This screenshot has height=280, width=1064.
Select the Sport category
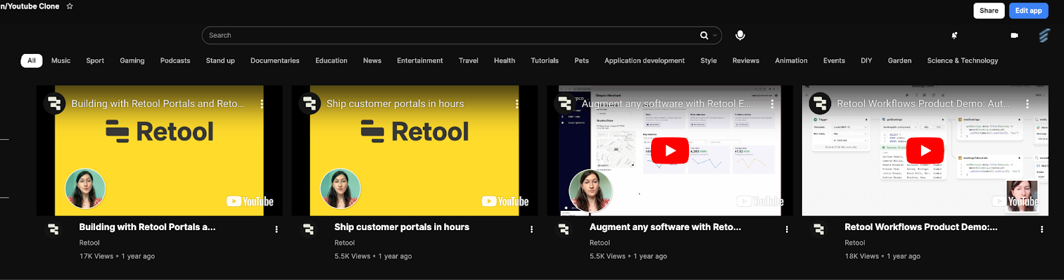(x=95, y=61)
